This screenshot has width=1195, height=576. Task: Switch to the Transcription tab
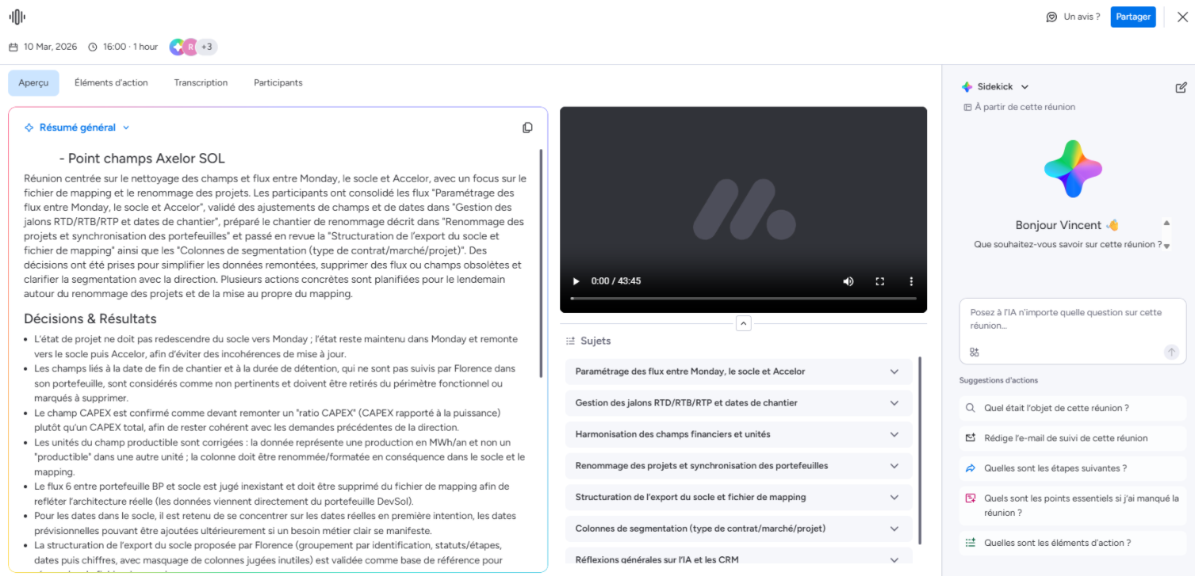coord(201,83)
